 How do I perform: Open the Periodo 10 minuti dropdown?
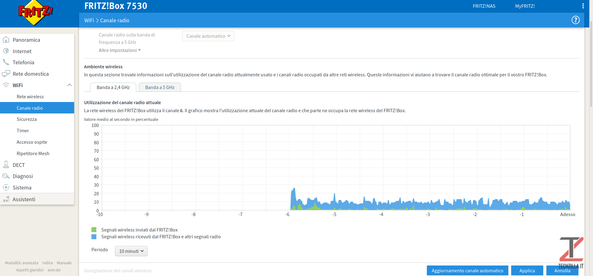click(x=131, y=251)
